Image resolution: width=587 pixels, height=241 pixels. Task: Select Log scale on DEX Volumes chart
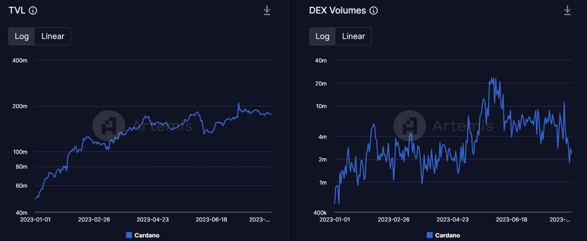[322, 36]
